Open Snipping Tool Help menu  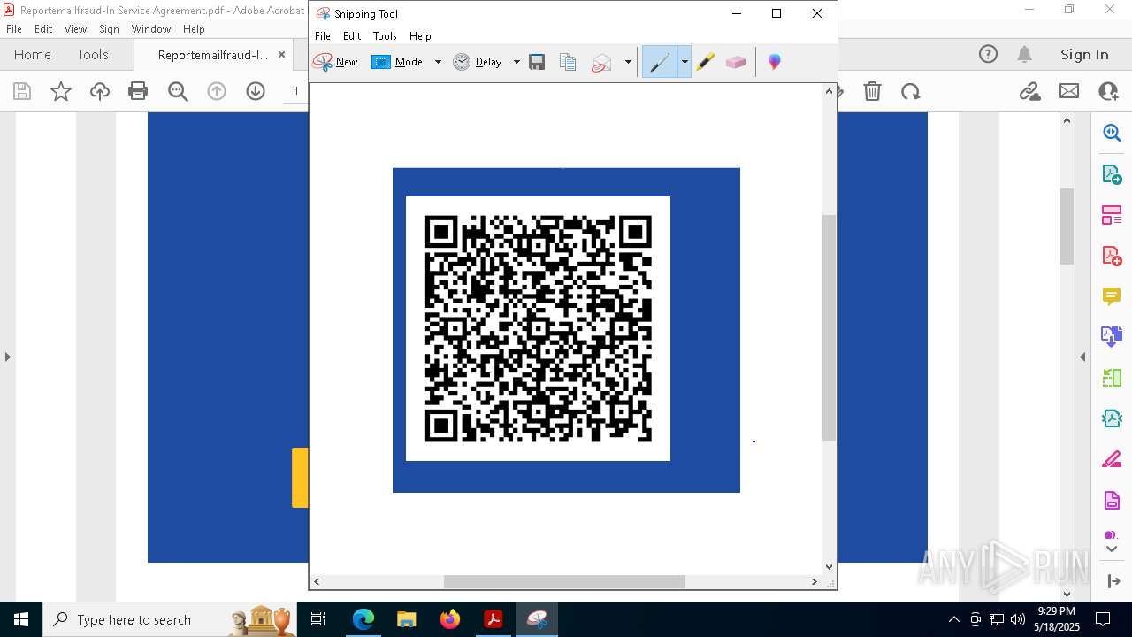(420, 36)
